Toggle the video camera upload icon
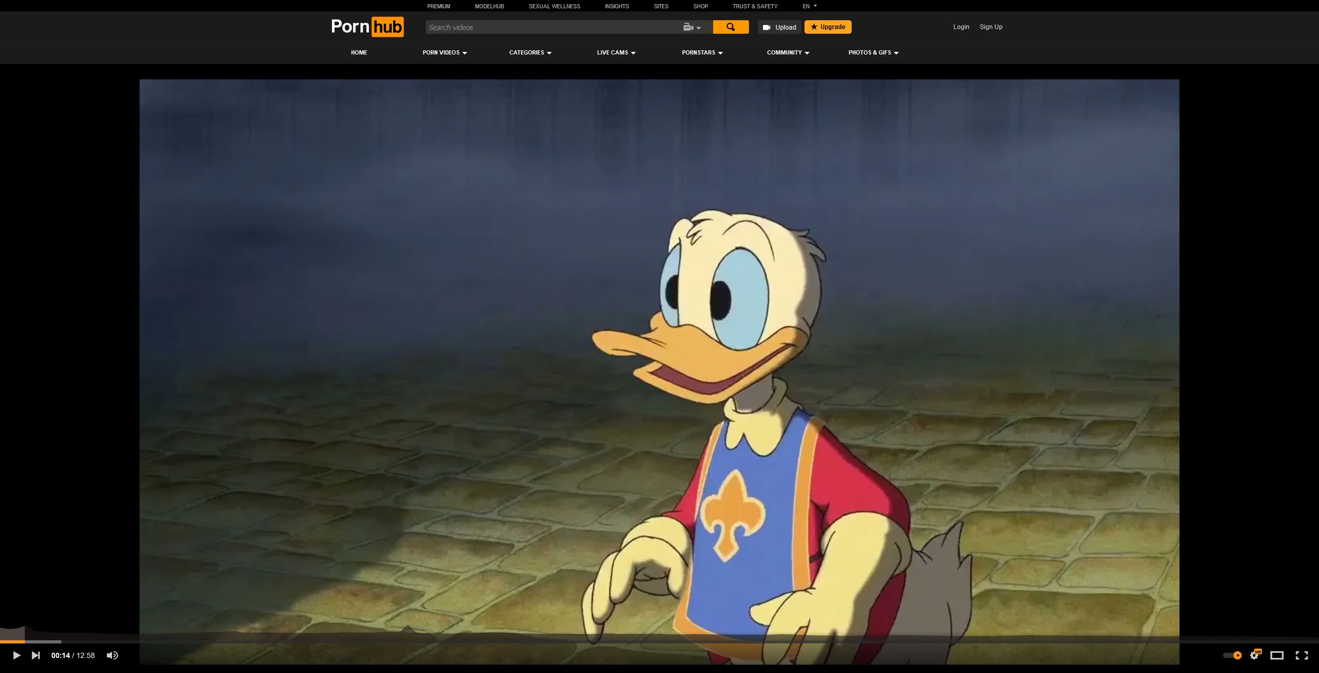Viewport: 1319px width, 673px height. click(767, 27)
